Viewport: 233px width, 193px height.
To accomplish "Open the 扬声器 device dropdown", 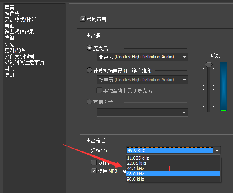I will (142, 80).
